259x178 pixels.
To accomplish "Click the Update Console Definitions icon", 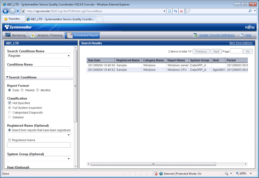I will 195,35.
